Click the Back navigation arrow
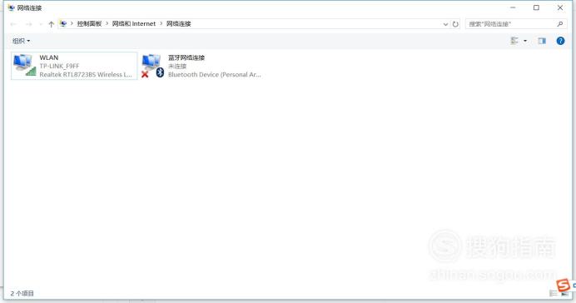576x303 pixels. coord(13,24)
